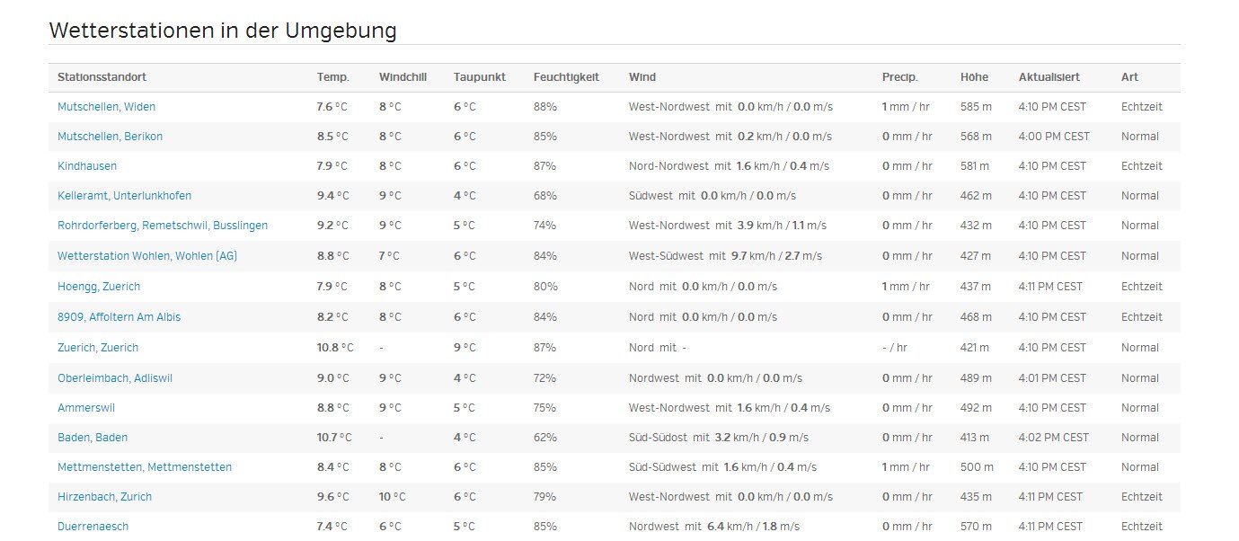Open the Mutschellen, Widen station link
The width and height of the screenshot is (1239, 541).
point(106,107)
